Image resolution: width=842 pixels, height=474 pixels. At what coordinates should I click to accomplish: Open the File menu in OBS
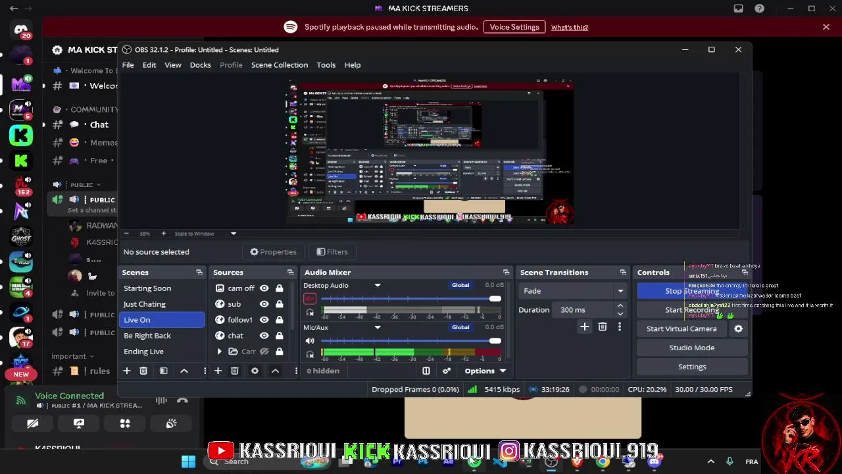pos(128,65)
